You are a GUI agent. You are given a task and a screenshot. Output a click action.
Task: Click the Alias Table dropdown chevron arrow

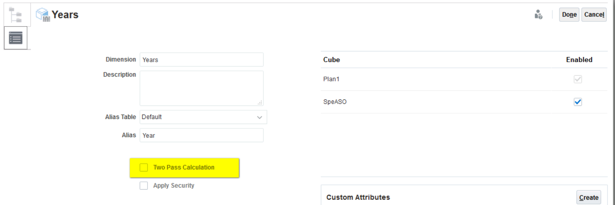pos(259,117)
